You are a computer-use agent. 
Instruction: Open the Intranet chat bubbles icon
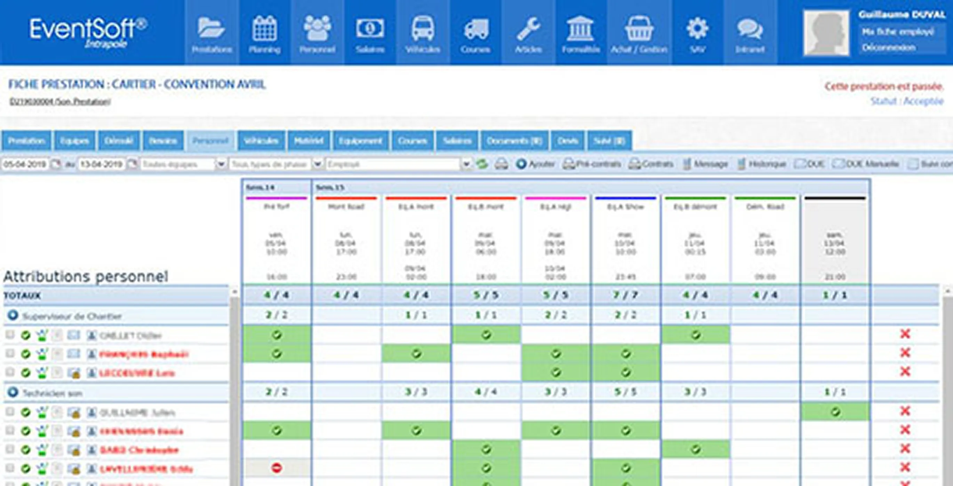pos(750,28)
